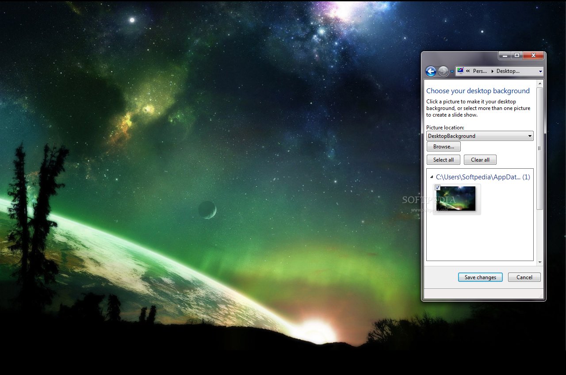This screenshot has width=566, height=375.
Task: Open the 'Desktop...' breadcrumb segment
Action: [x=508, y=71]
